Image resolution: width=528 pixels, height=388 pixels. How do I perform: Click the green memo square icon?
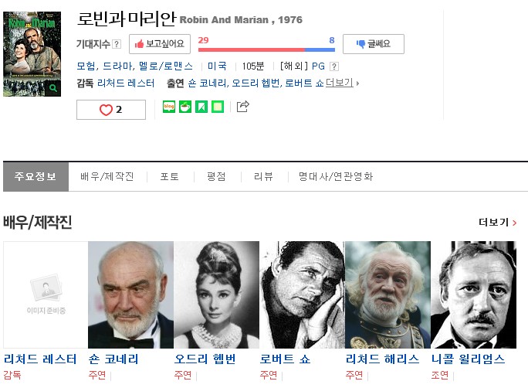218,107
